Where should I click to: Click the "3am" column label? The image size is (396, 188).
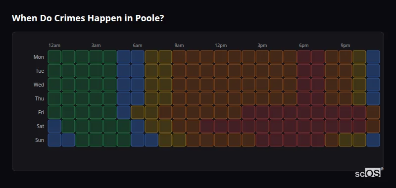pos(96,46)
